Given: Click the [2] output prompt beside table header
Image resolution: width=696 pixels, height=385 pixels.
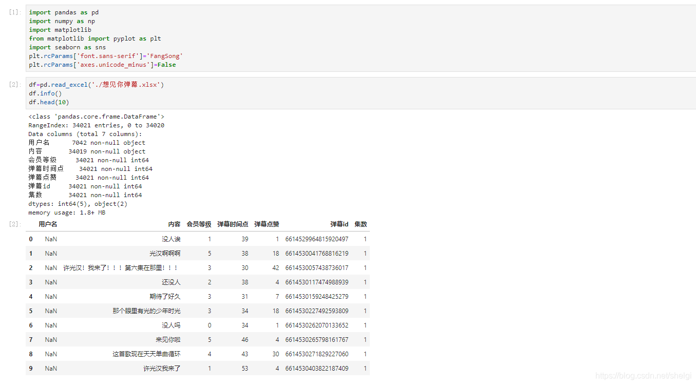Looking at the screenshot, I should (15, 224).
